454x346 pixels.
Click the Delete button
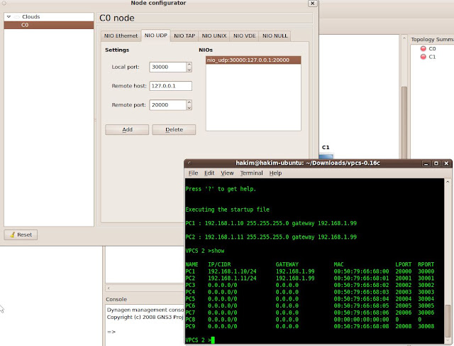coord(174,129)
